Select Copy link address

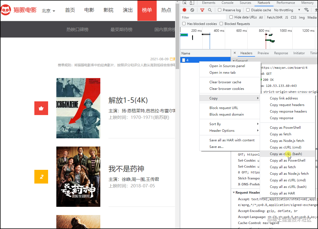coord(287,98)
